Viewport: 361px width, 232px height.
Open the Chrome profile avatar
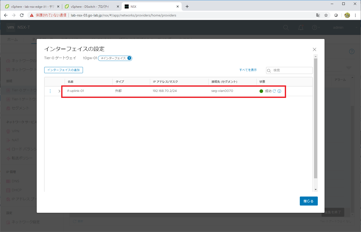click(x=347, y=15)
